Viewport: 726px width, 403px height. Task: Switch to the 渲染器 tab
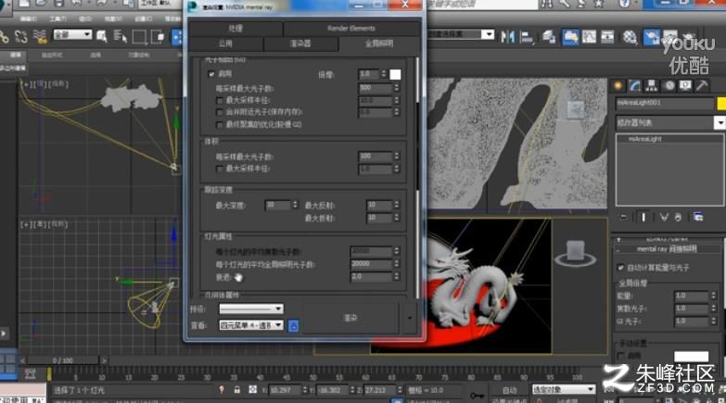[300, 44]
